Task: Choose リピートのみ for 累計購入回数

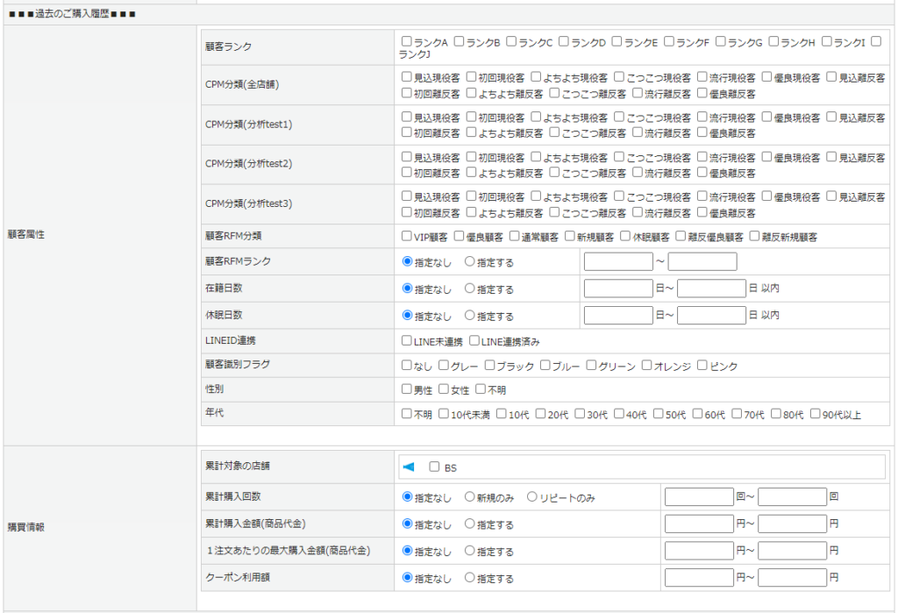Action: (531, 497)
